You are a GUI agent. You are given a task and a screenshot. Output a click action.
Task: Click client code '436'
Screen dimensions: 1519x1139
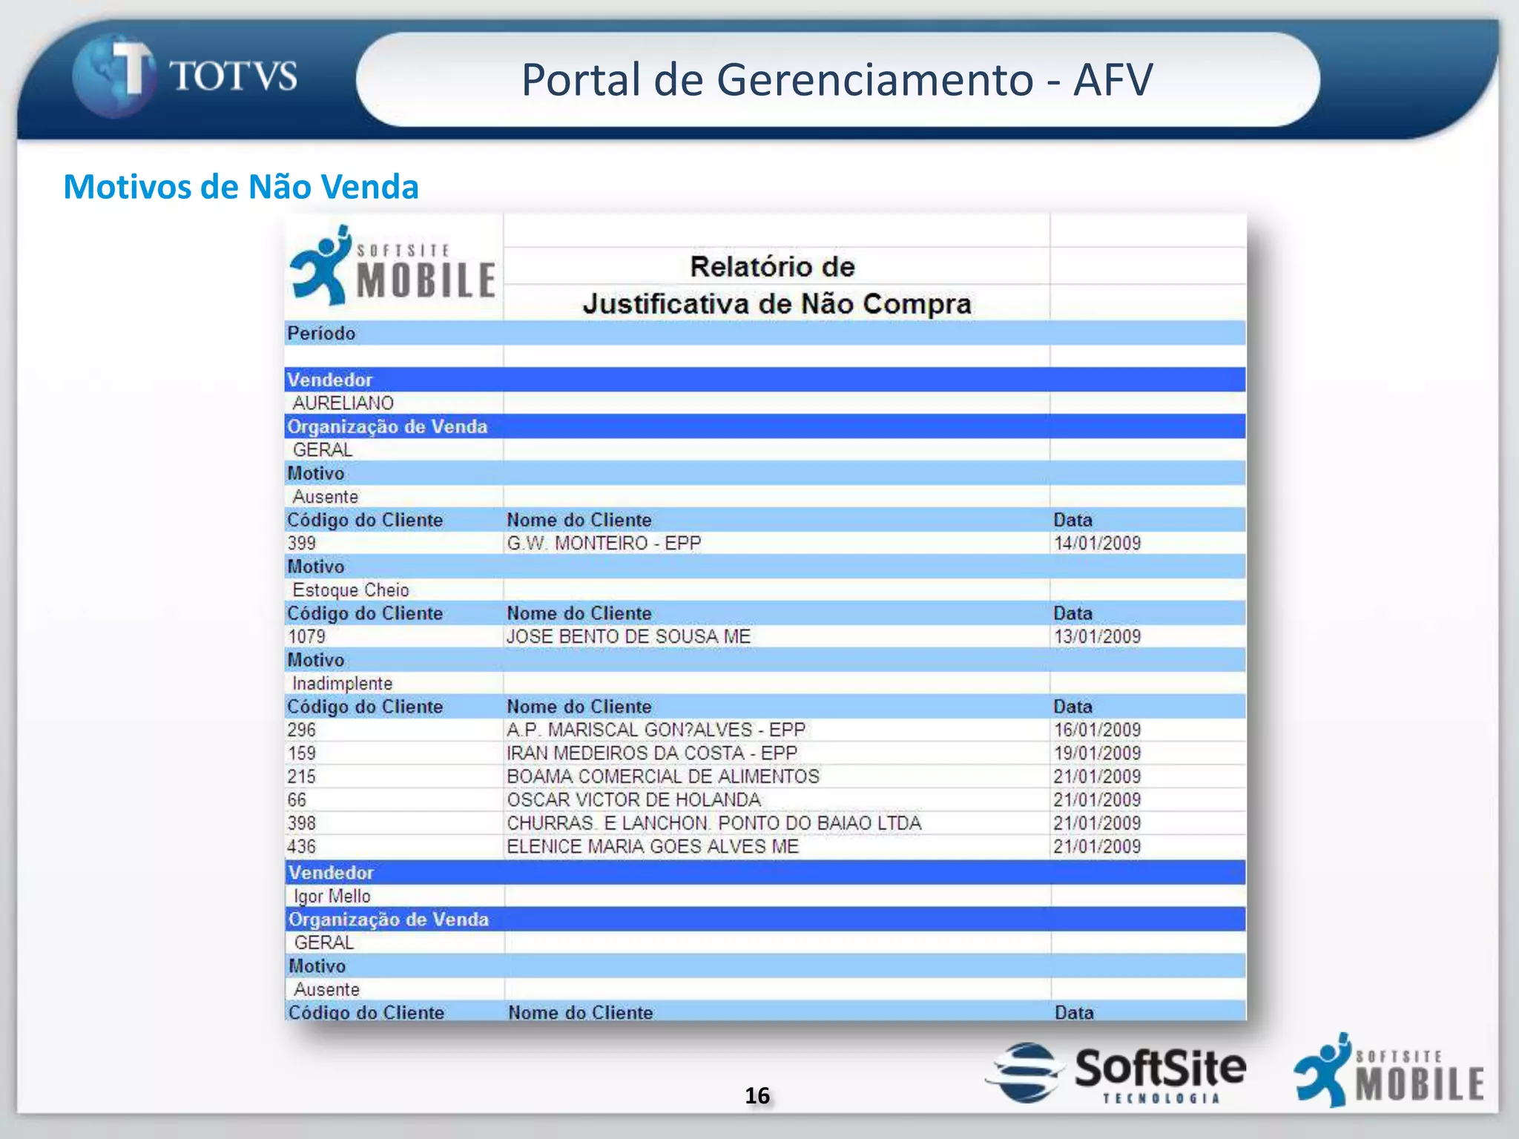click(x=301, y=846)
